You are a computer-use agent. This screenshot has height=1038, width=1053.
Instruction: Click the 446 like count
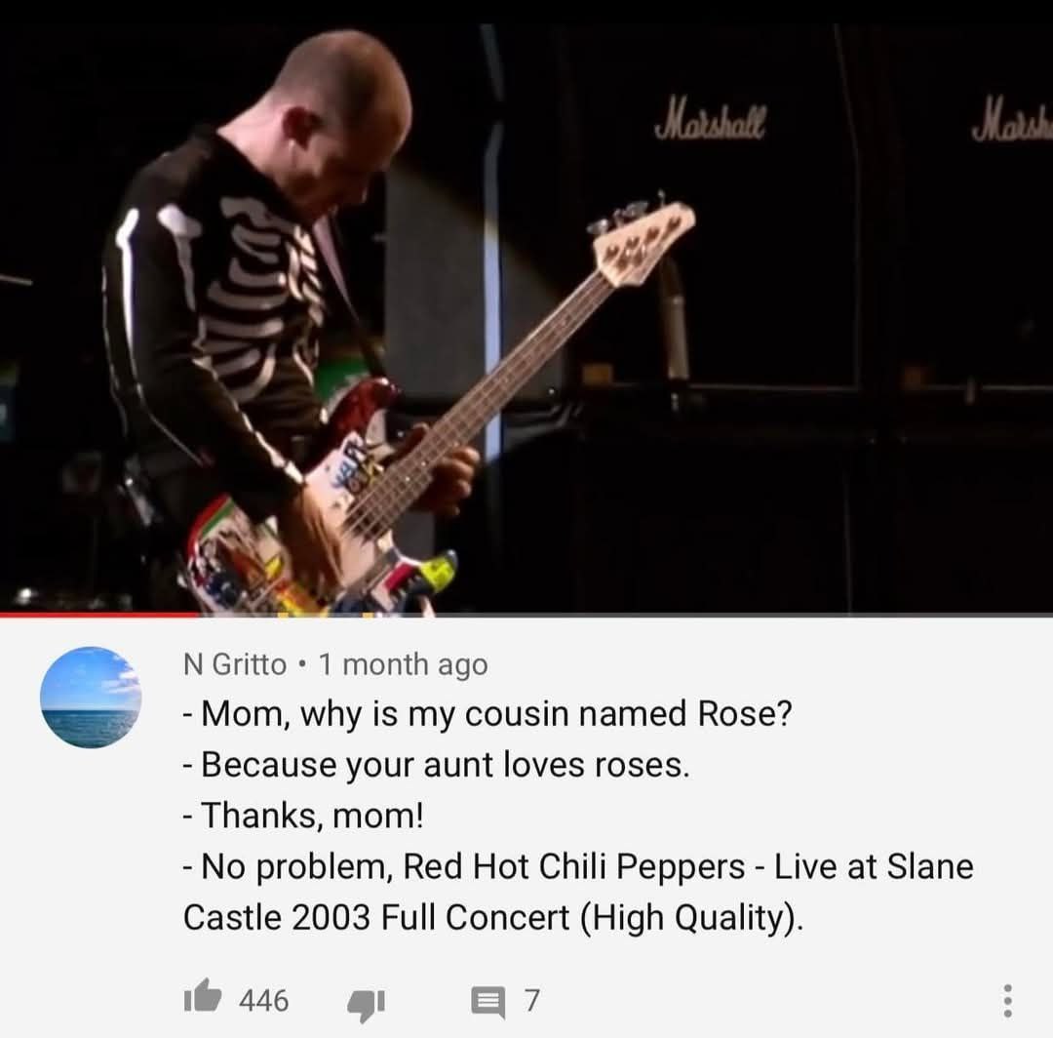click(x=264, y=1000)
